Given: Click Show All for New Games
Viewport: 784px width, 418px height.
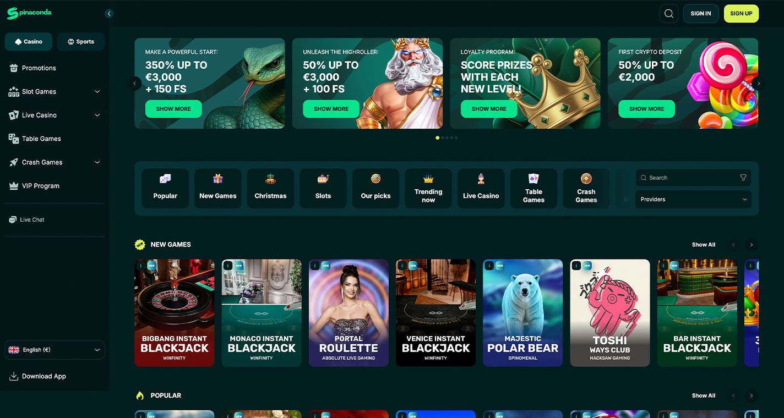Looking at the screenshot, I should tap(703, 245).
